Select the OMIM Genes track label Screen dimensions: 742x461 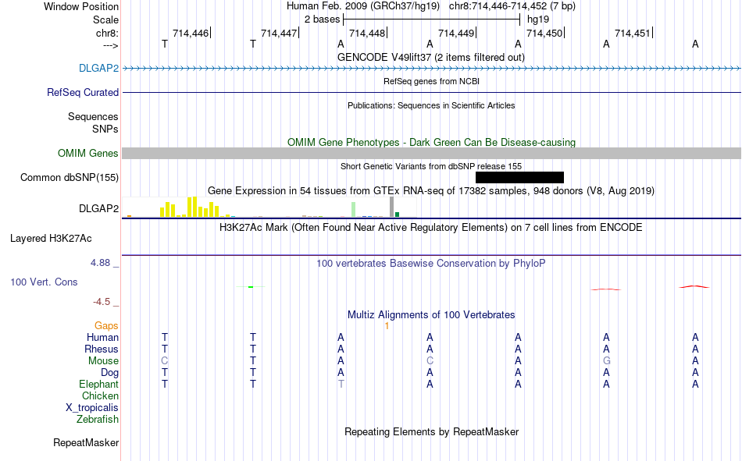coord(87,153)
